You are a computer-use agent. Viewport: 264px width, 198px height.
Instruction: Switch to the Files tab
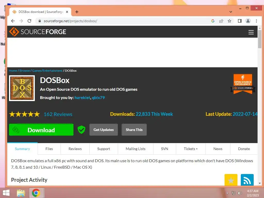(x=49, y=149)
